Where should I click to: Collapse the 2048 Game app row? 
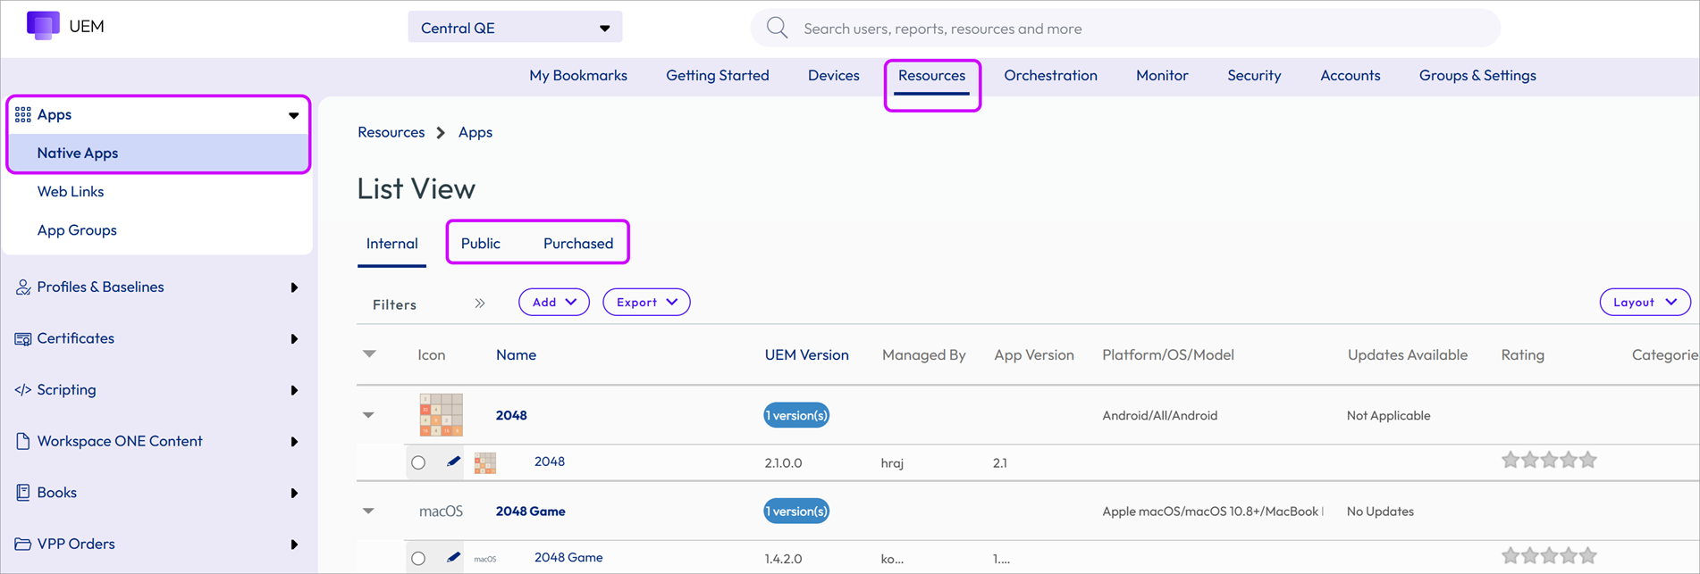368,512
